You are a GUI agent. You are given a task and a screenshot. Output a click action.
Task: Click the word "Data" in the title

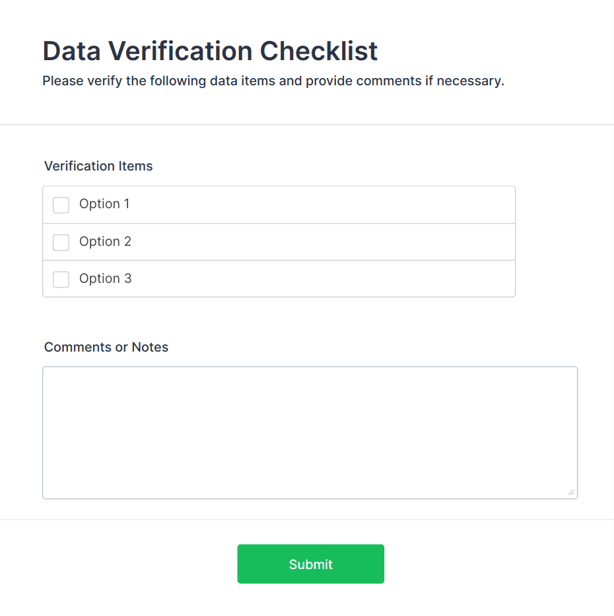pos(71,52)
